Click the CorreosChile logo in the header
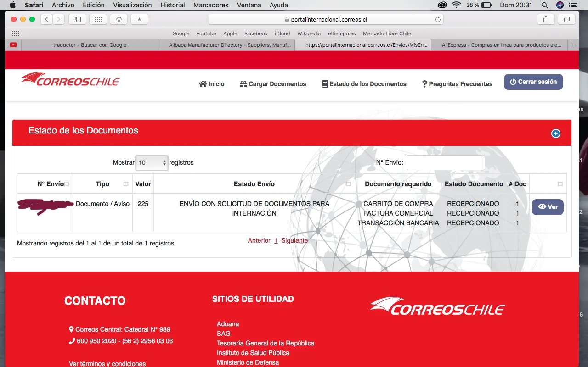Image resolution: width=588 pixels, height=367 pixels. click(x=70, y=80)
